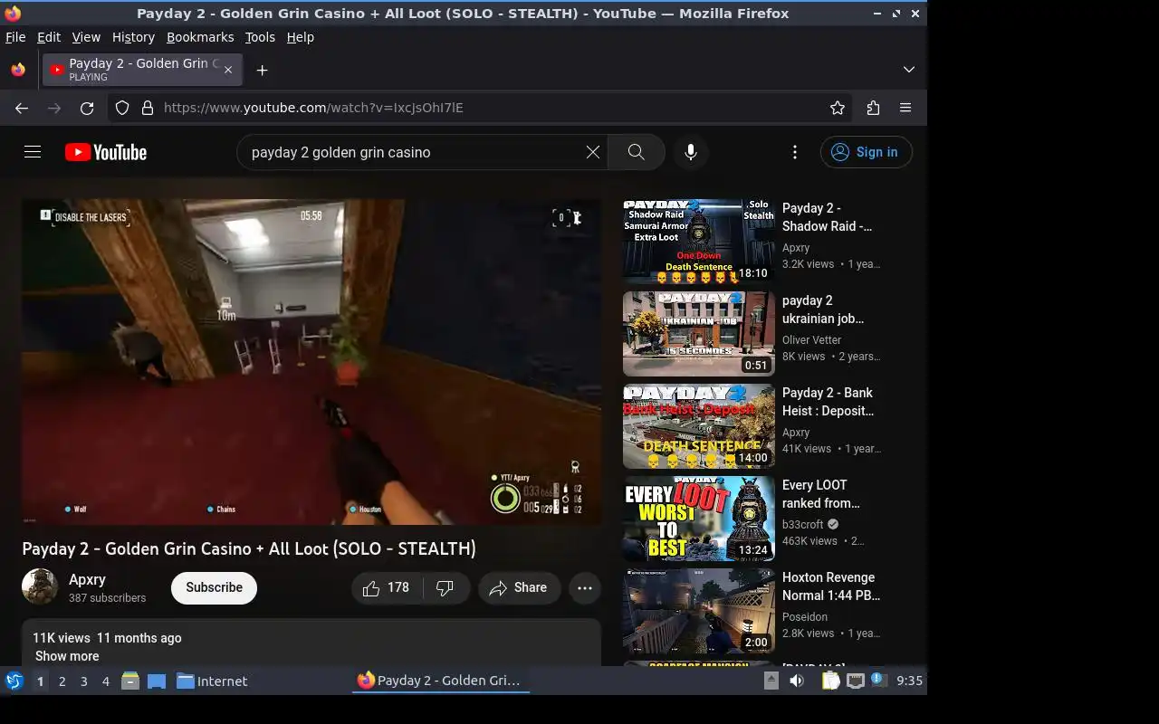Open tracking protection shield icon
This screenshot has width=1159, height=724.
122,108
